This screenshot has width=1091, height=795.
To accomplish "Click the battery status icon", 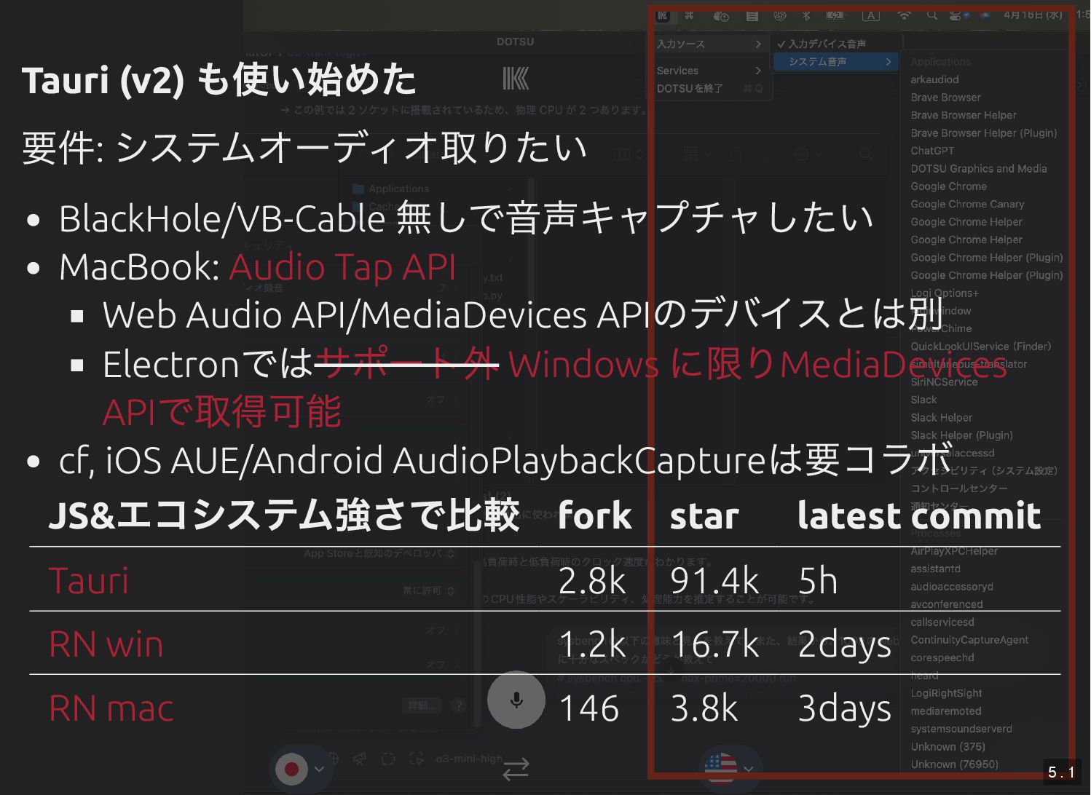I will (x=835, y=15).
